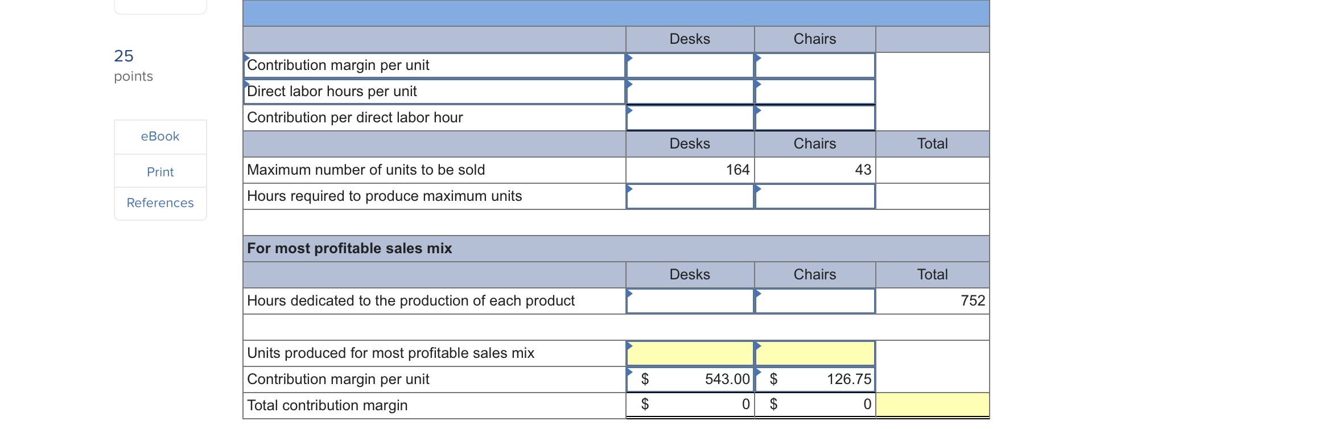This screenshot has width=1343, height=429.
Task: Select Desks contribution margin per unit cell
Action: coord(690,65)
